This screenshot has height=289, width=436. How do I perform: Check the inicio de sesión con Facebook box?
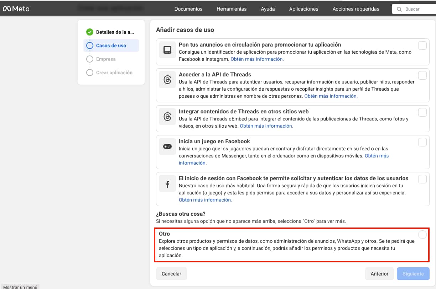(422, 179)
